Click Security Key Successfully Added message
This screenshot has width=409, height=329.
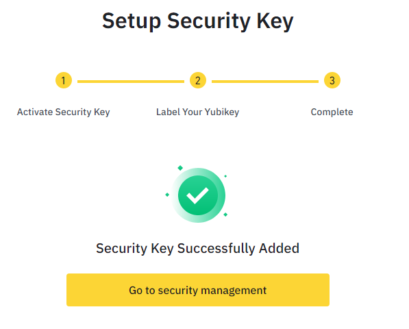(197, 248)
